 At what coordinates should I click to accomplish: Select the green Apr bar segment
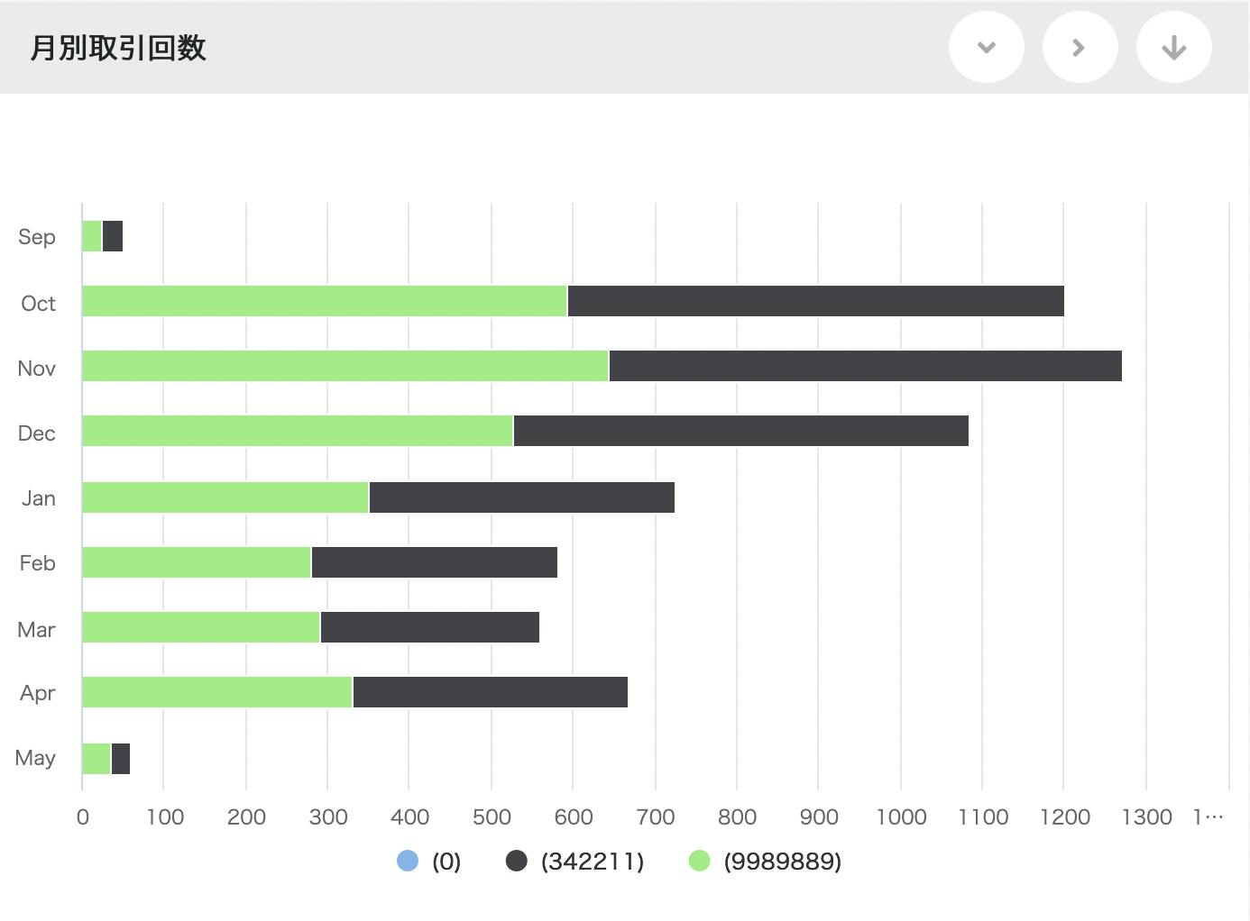217,692
